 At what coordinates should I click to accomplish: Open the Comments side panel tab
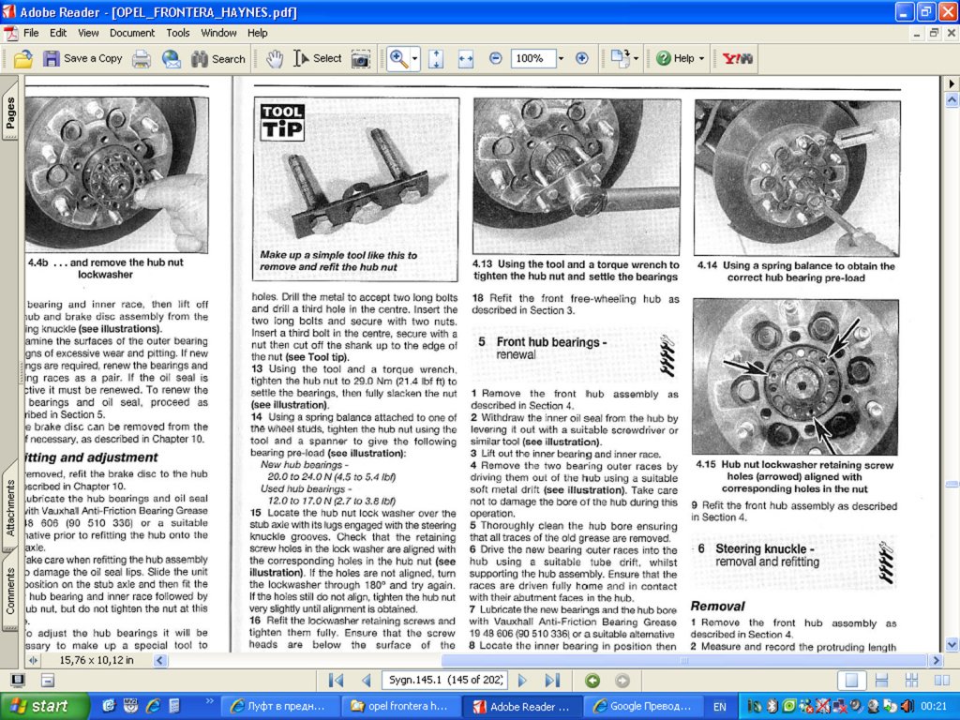pos(10,590)
